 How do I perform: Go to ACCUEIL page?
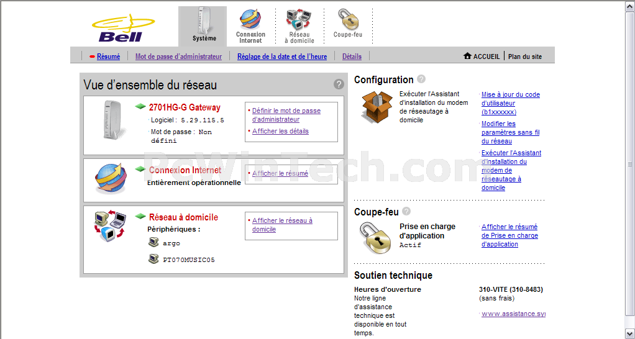click(x=487, y=56)
